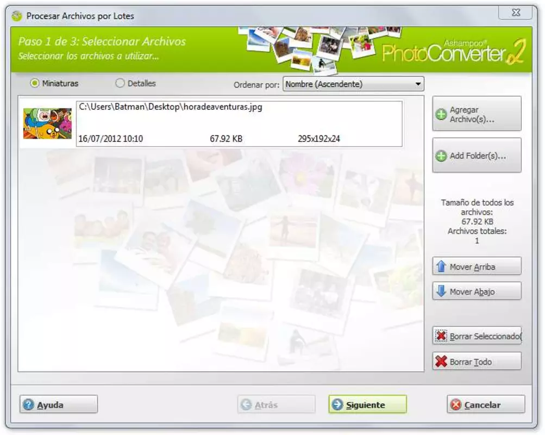
Task: Click the green plus icon on Agregar Archivo(s)
Action: 441,114
